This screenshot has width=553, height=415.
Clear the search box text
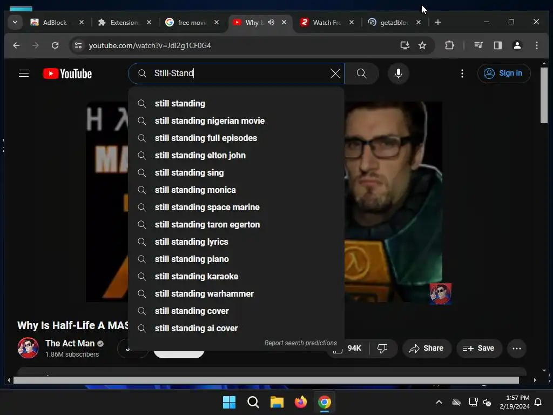(x=335, y=73)
